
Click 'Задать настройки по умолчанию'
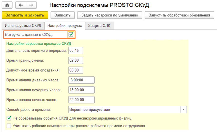pos(110,15)
